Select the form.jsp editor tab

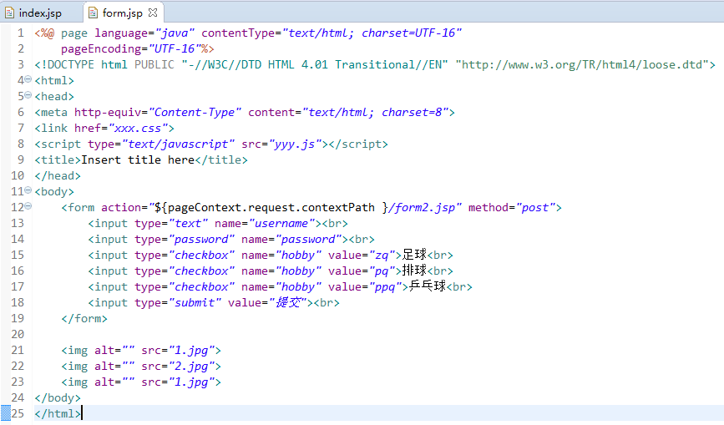pyautogui.click(x=123, y=13)
